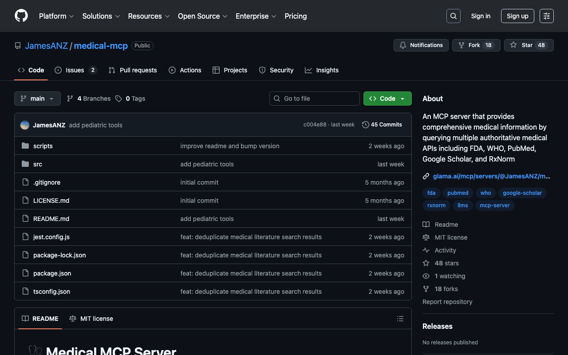The height and width of the screenshot is (355, 568).
Task: Click the Sign up button
Action: tap(517, 16)
